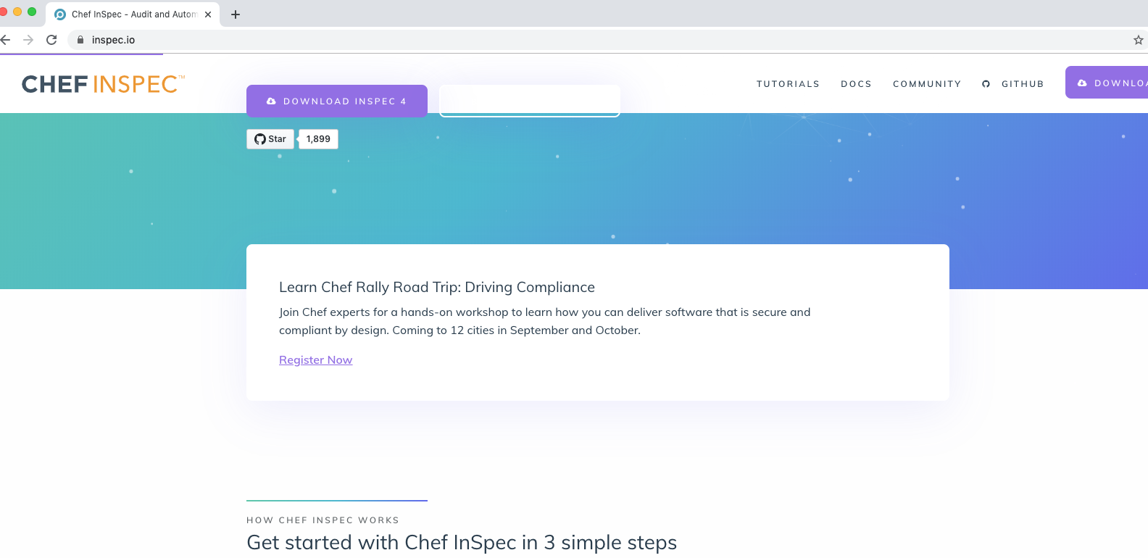Open a new browser tab with the plus
The width and height of the screenshot is (1148, 558).
(235, 14)
